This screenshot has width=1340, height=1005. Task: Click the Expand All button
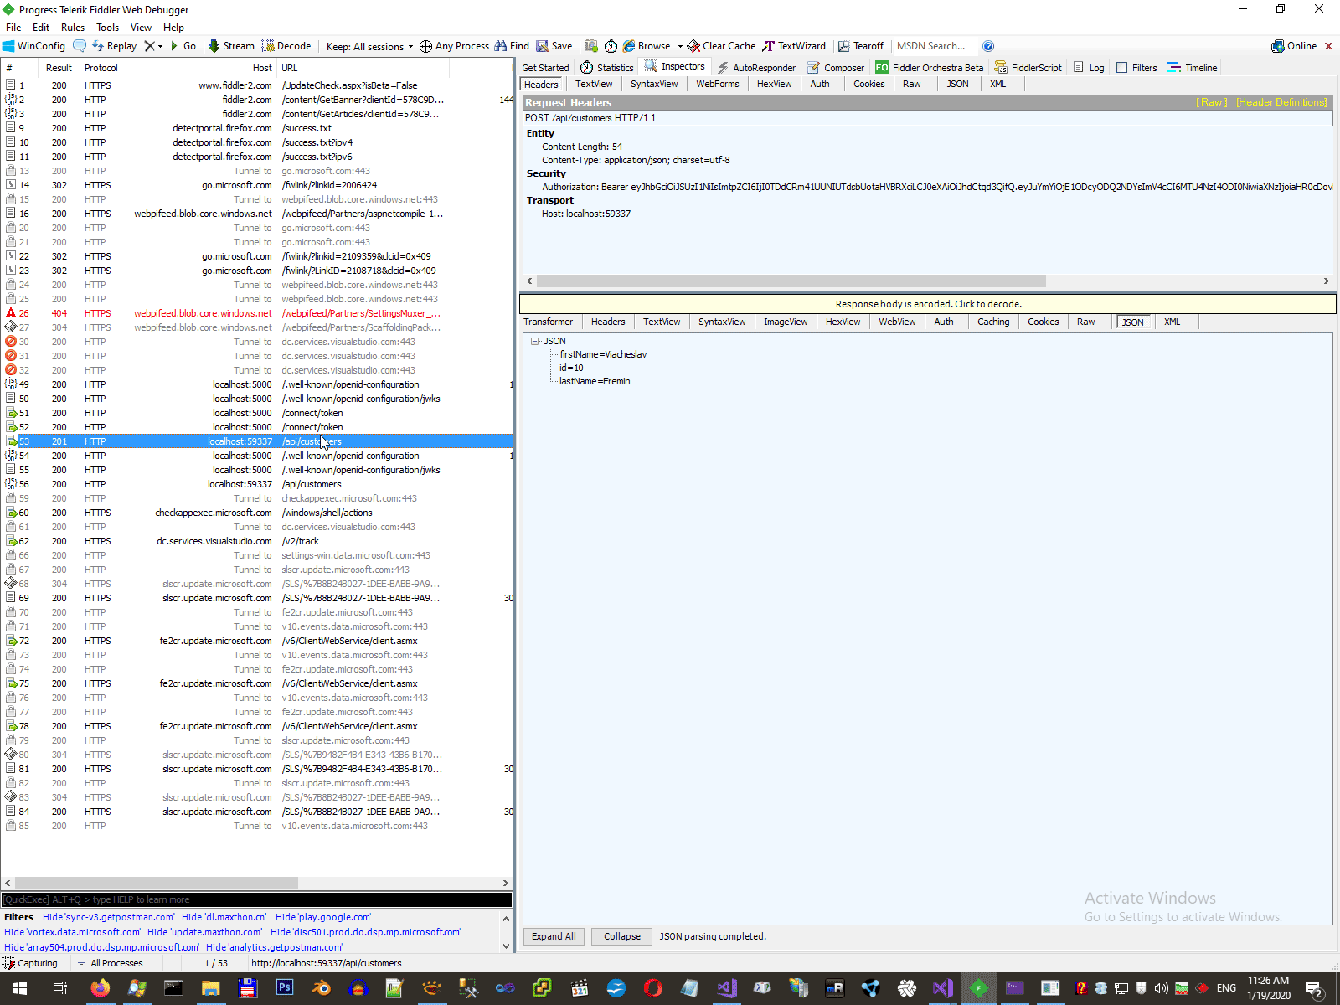tap(554, 936)
